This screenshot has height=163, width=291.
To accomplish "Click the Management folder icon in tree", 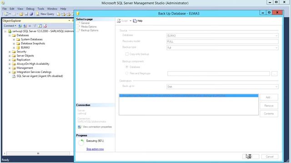I will tap(14, 68).
